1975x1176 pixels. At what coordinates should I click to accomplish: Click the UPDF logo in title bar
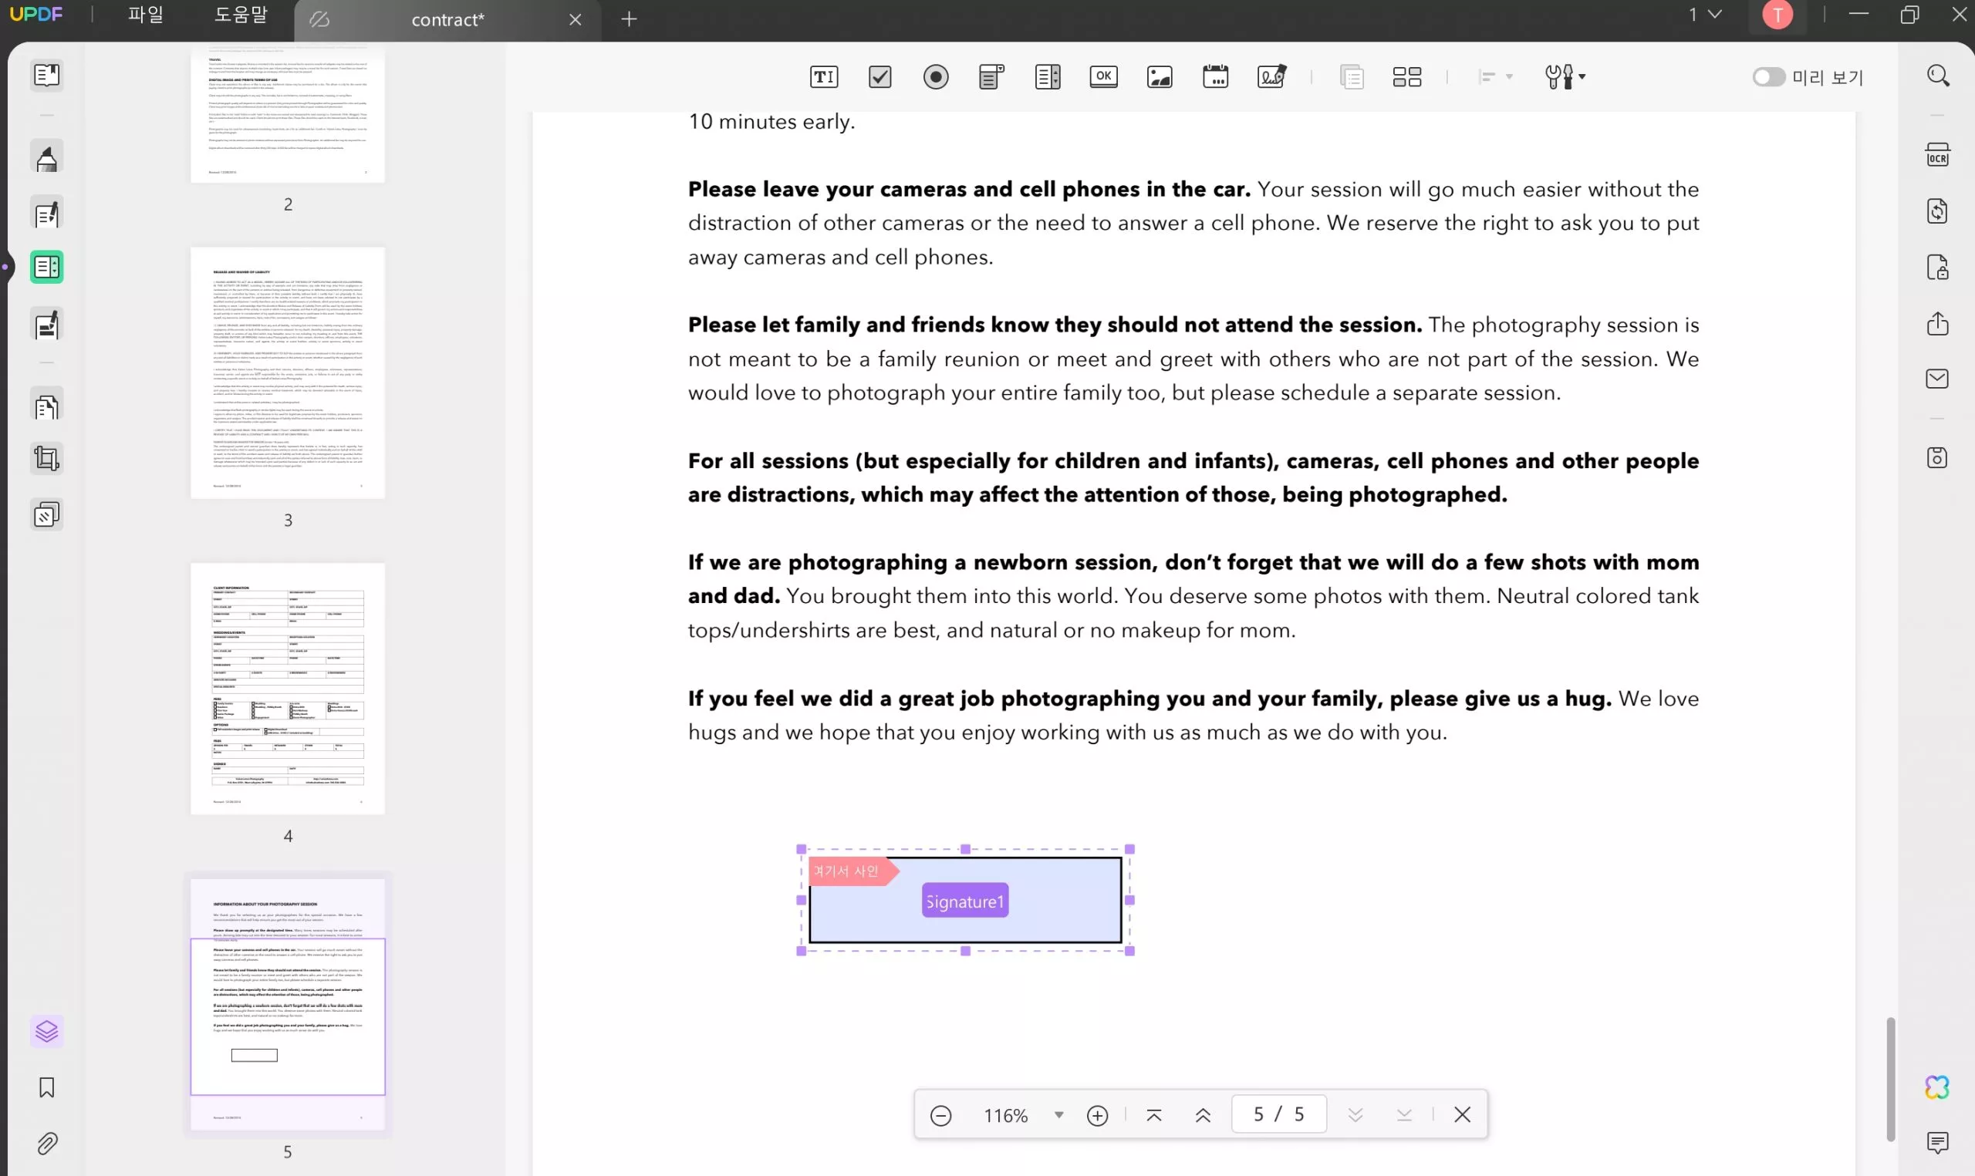[35, 14]
